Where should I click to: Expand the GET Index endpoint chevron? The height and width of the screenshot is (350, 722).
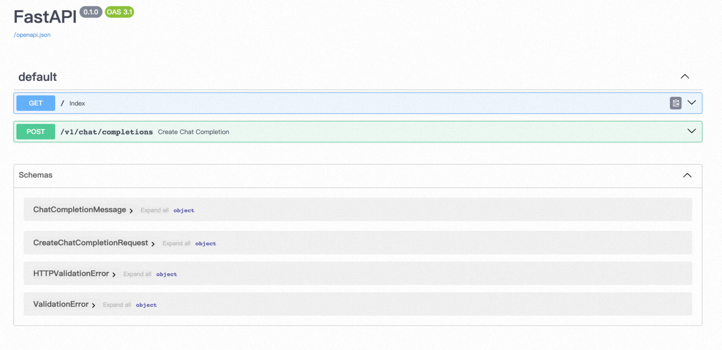[x=691, y=103]
